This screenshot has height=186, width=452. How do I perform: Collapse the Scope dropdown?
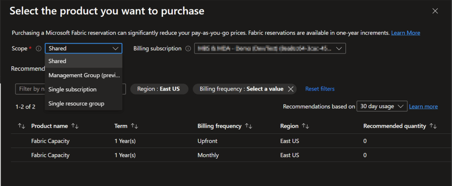(x=116, y=49)
